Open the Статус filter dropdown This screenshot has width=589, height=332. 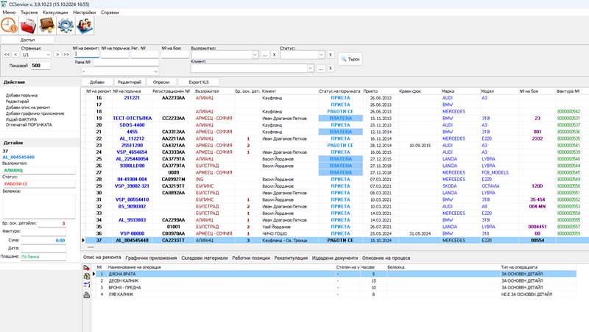coord(321,54)
